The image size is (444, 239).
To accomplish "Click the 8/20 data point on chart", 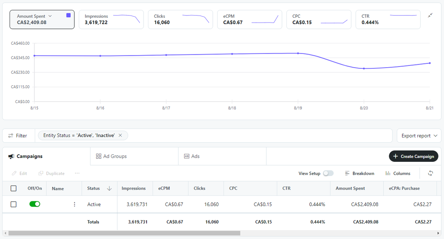I will [x=364, y=68].
